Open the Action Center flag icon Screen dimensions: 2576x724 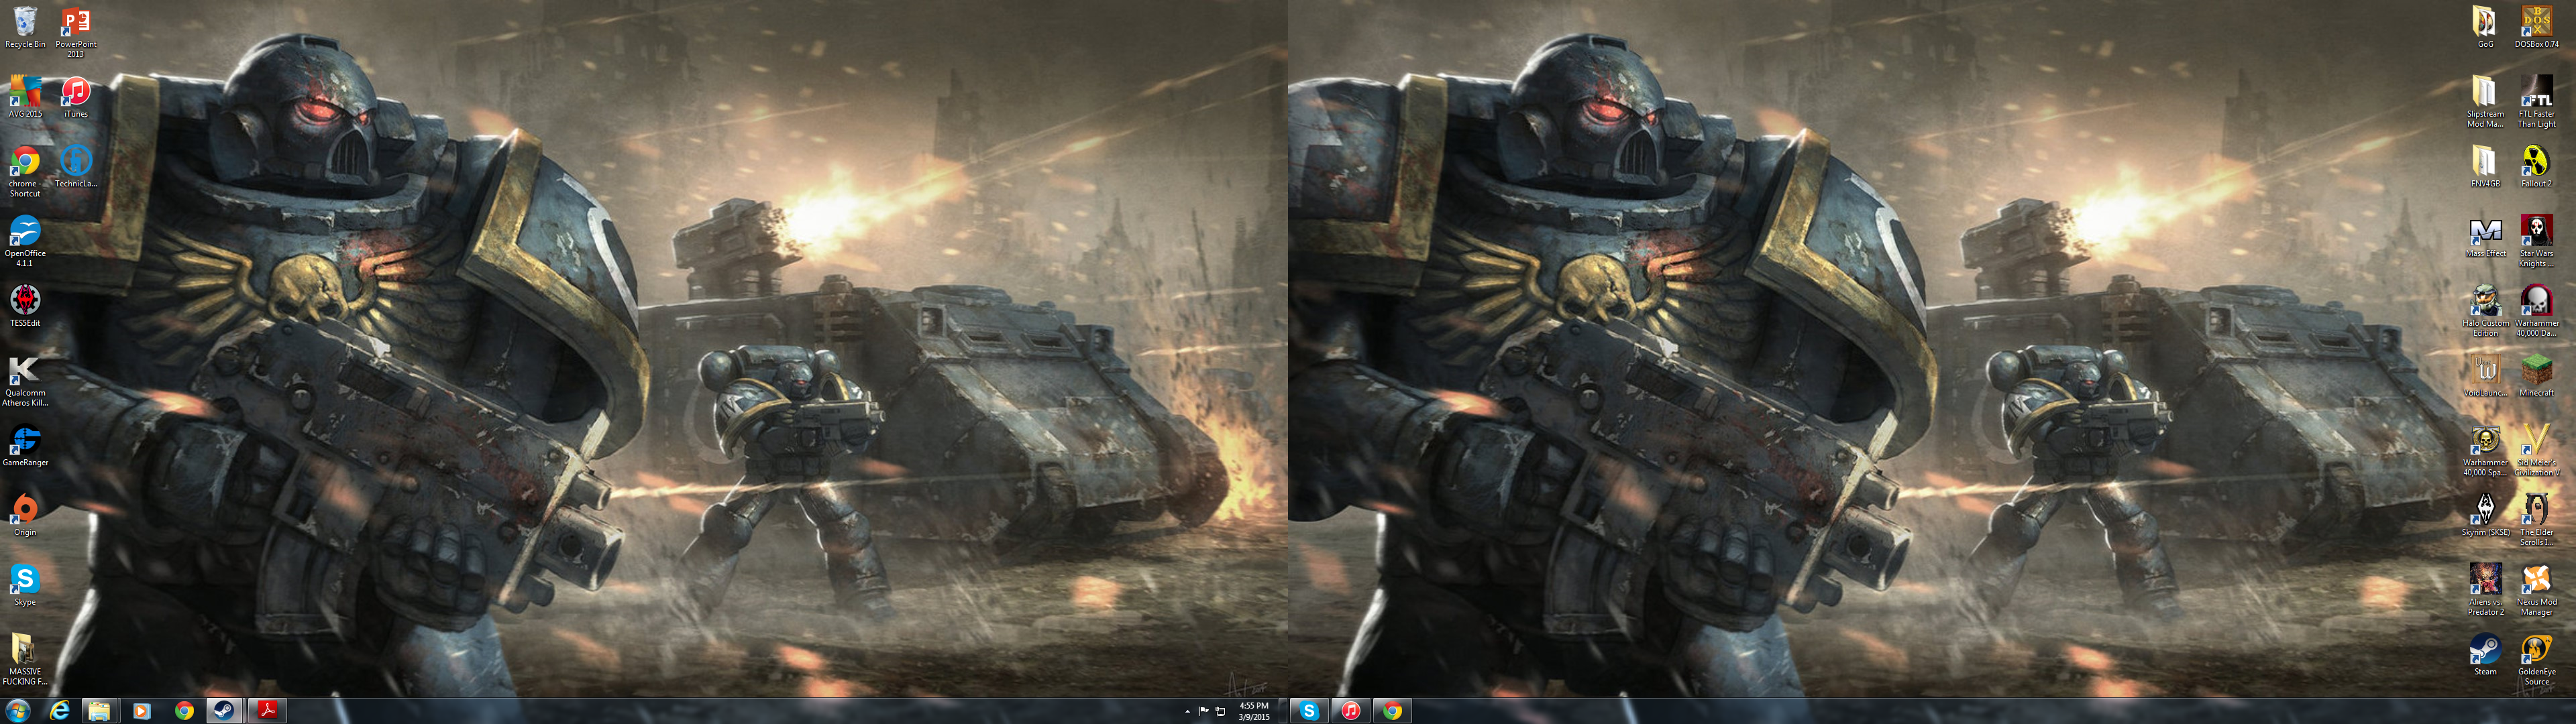click(1203, 712)
